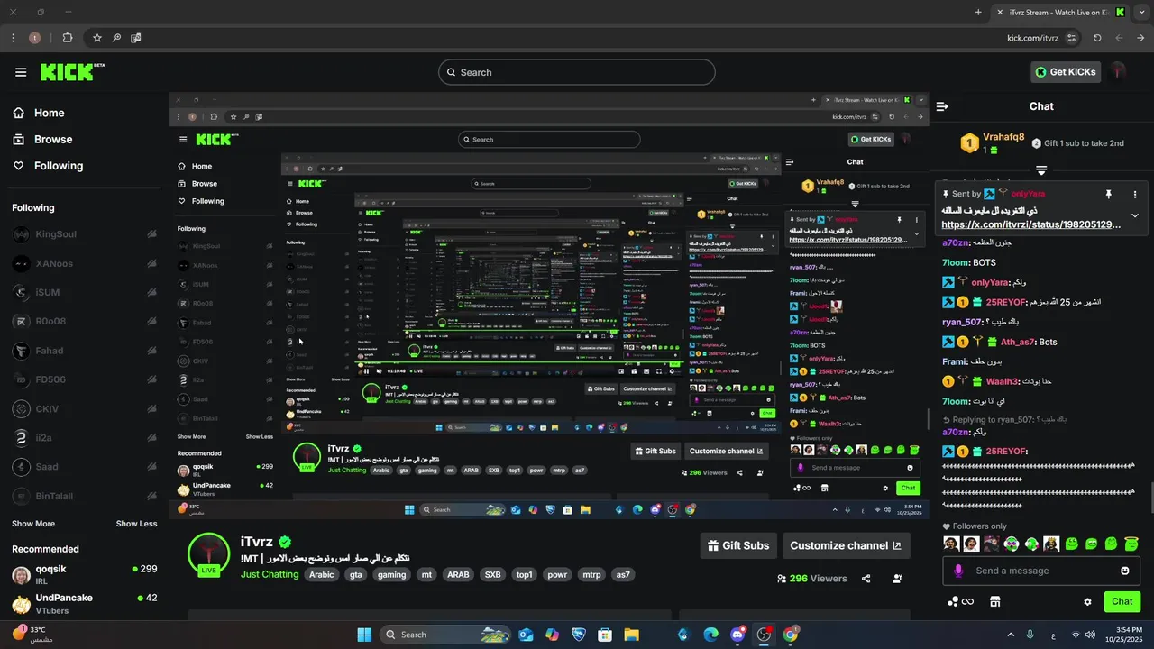Open the translate page icon
This screenshot has width=1154, height=649.
135,38
